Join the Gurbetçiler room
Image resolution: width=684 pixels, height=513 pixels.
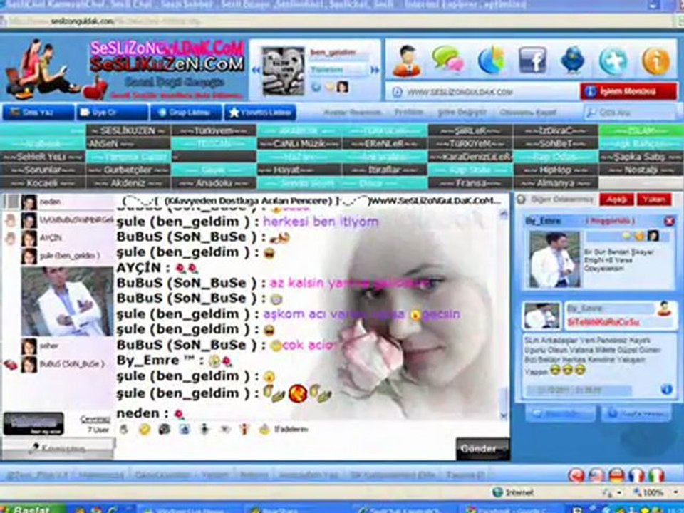[128, 170]
